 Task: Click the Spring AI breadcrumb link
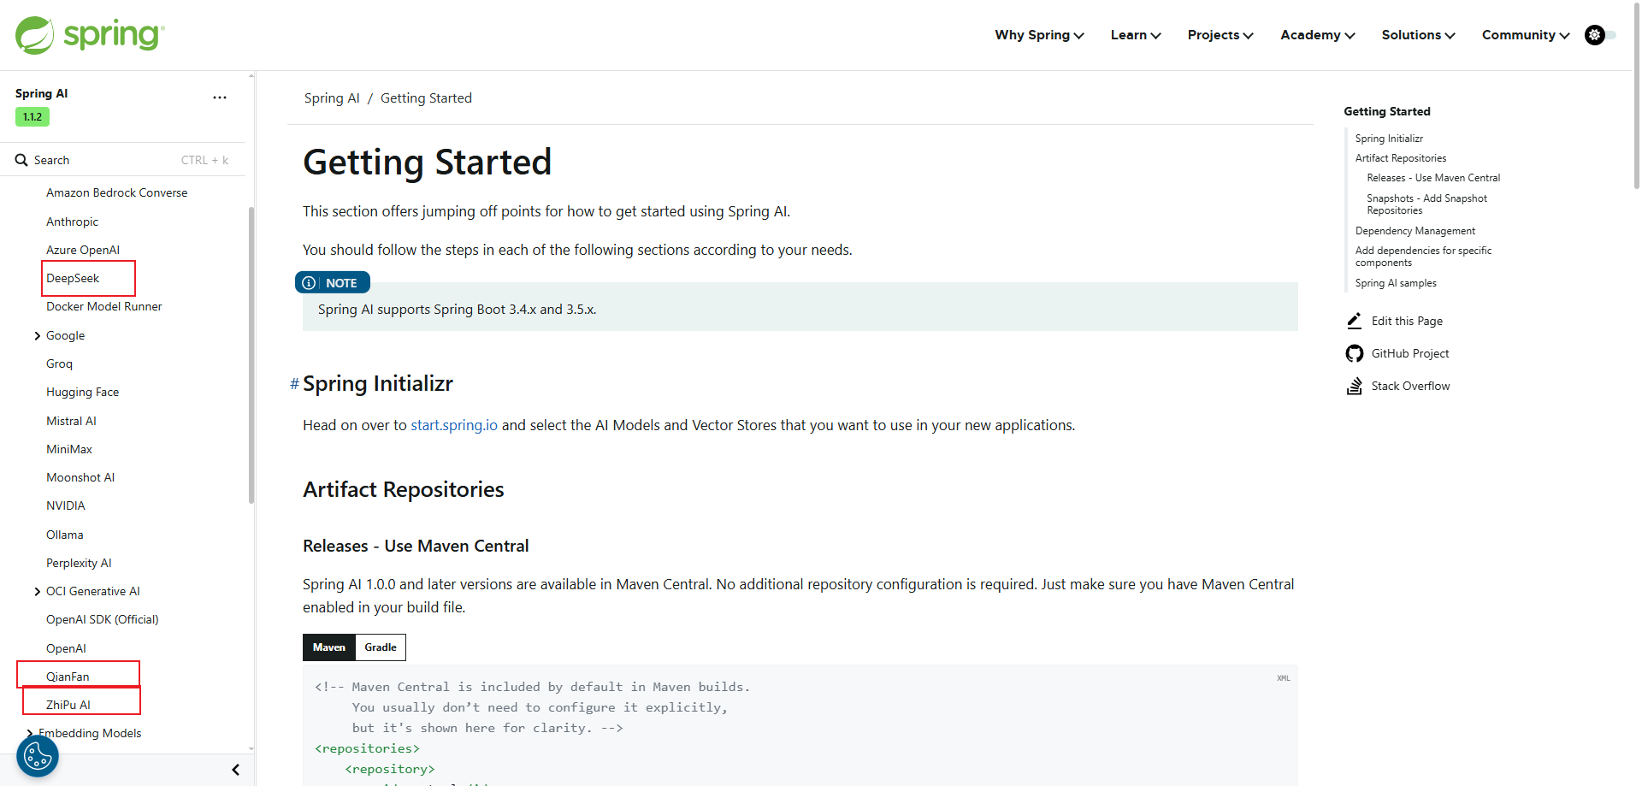[x=332, y=98]
